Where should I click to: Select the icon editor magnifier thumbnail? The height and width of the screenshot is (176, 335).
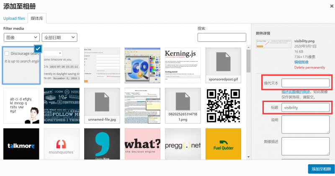pos(142,66)
